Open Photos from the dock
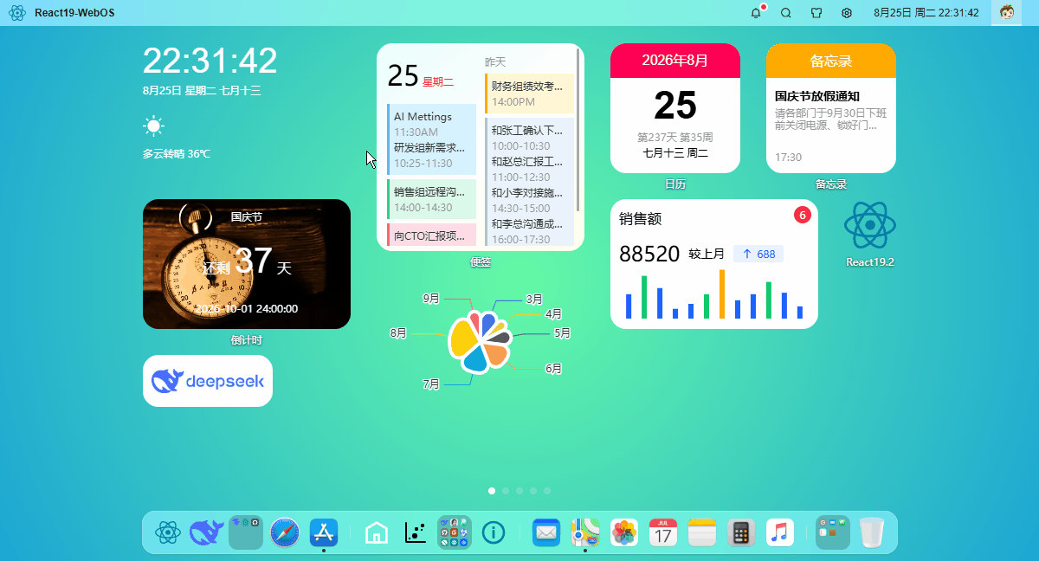1039x561 pixels. coord(624,532)
